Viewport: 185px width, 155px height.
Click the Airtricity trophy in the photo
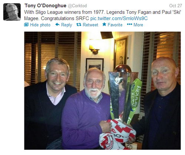pos(125,94)
